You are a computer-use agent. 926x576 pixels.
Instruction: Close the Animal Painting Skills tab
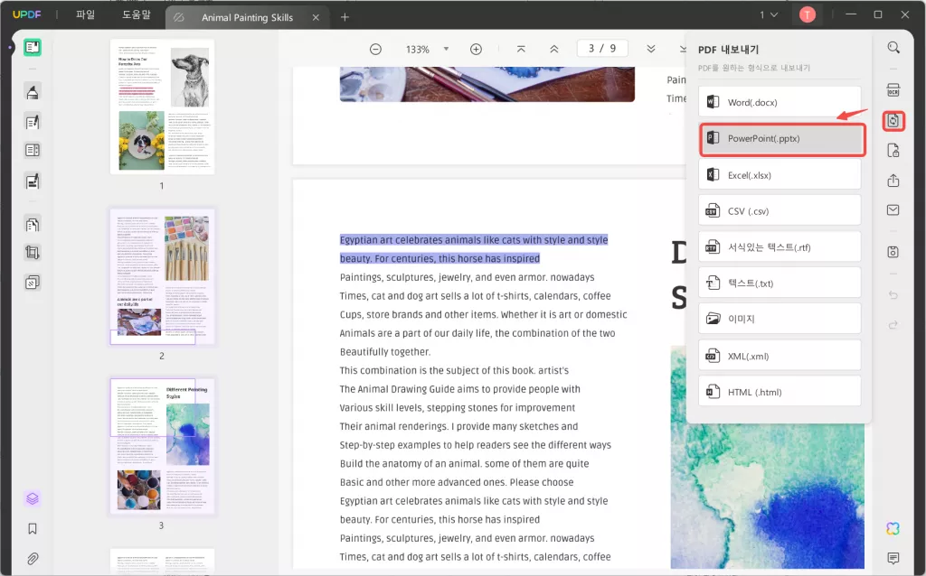[x=316, y=18]
